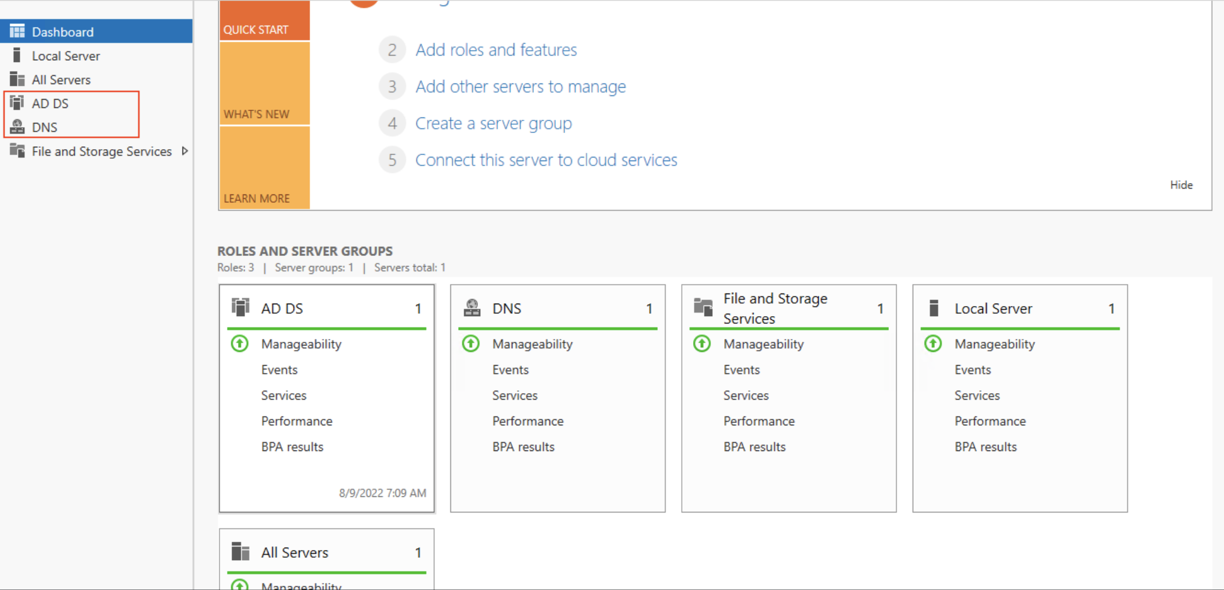Click the All Servers icon on the bottom tile

pos(240,551)
